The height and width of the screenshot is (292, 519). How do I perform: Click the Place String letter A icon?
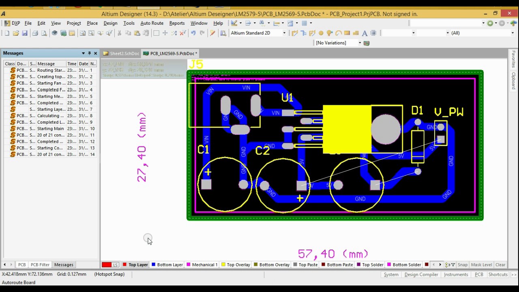point(365,33)
